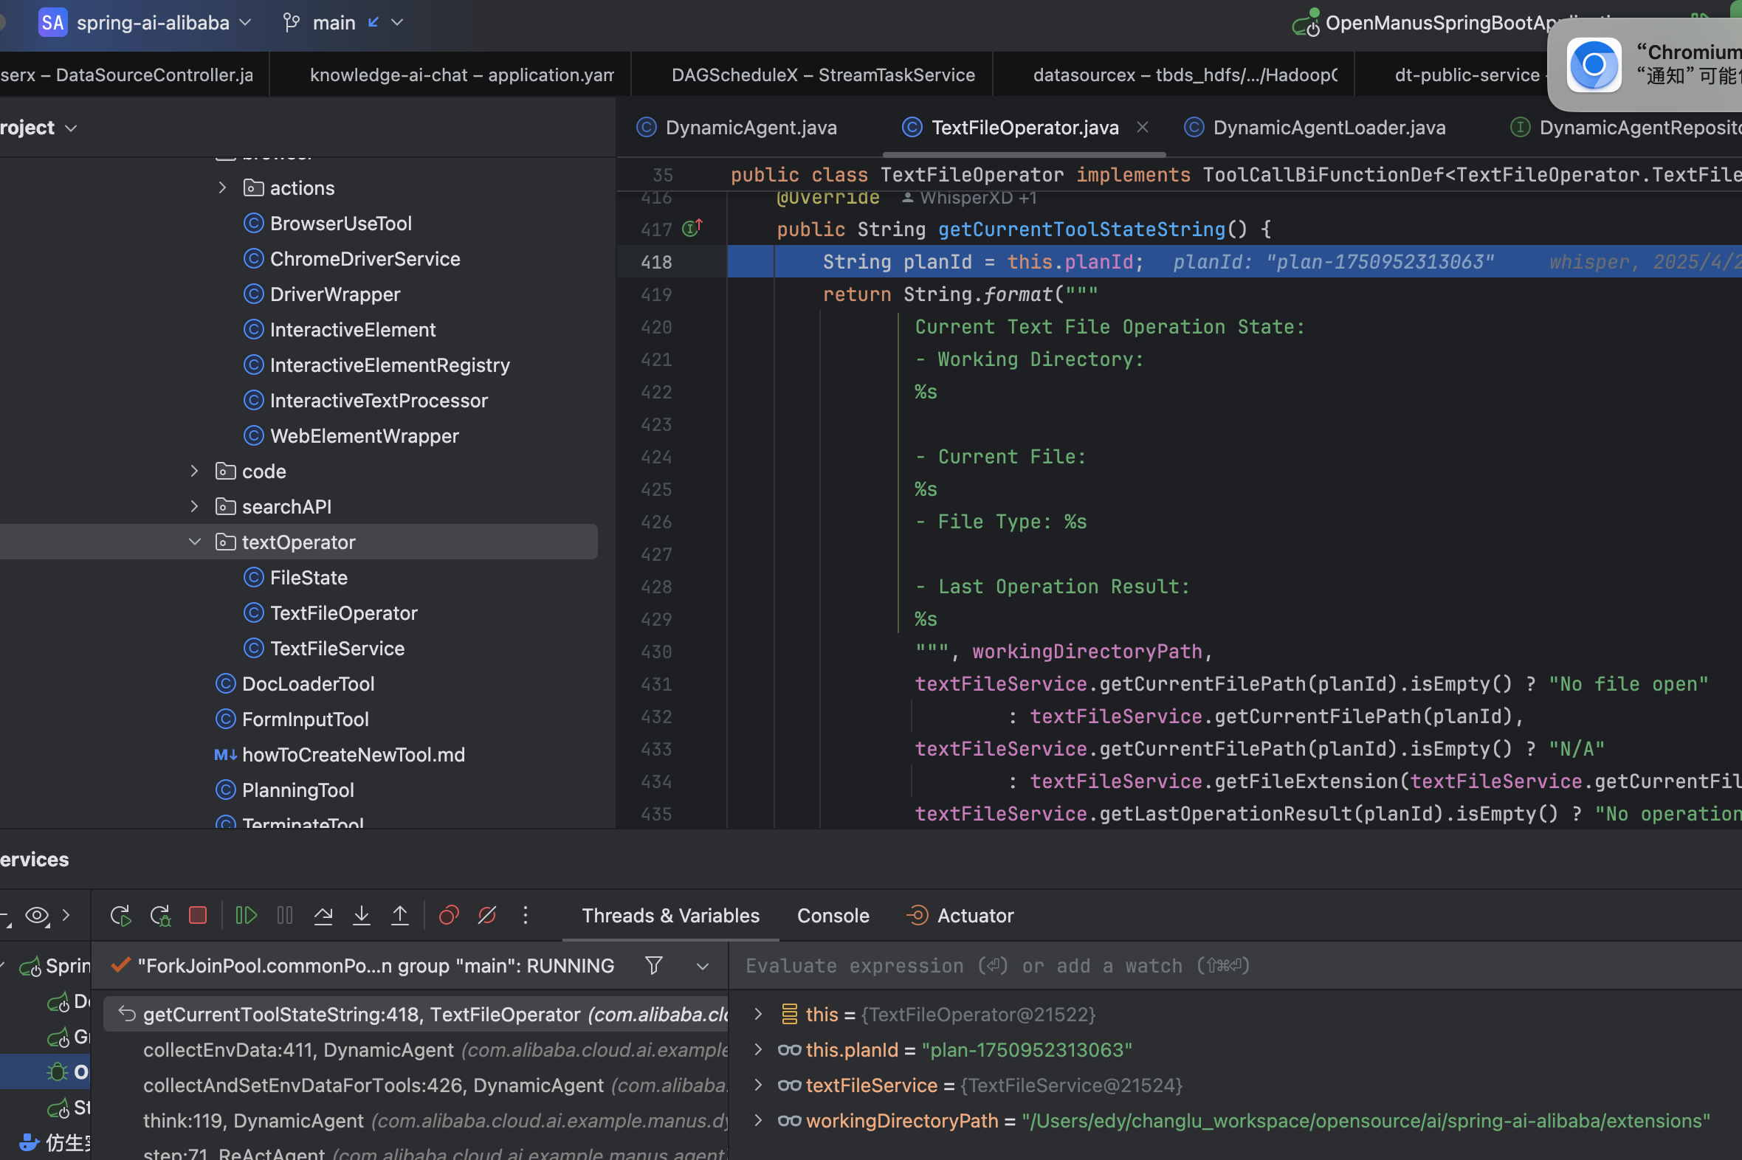Close the TextFileOperator.java tab
This screenshot has height=1160, width=1742.
[x=1143, y=127]
